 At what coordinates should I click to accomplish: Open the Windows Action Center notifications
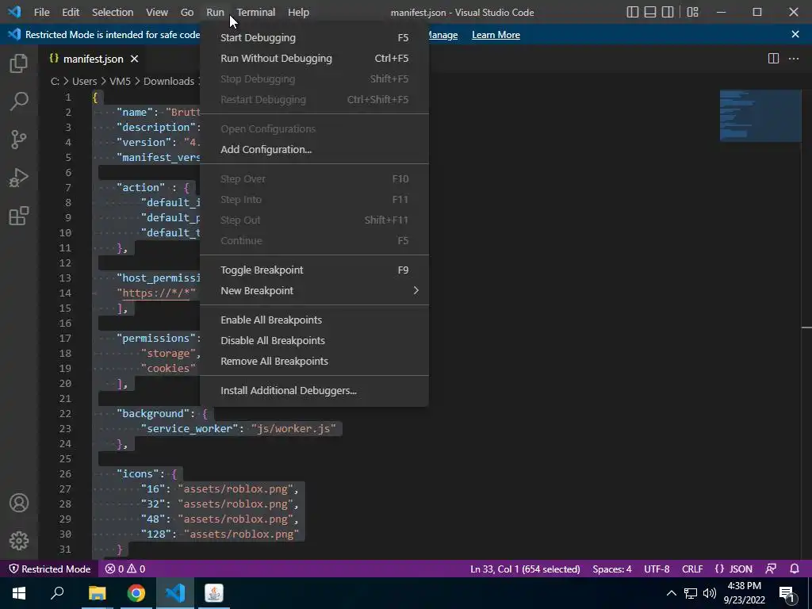(x=787, y=594)
